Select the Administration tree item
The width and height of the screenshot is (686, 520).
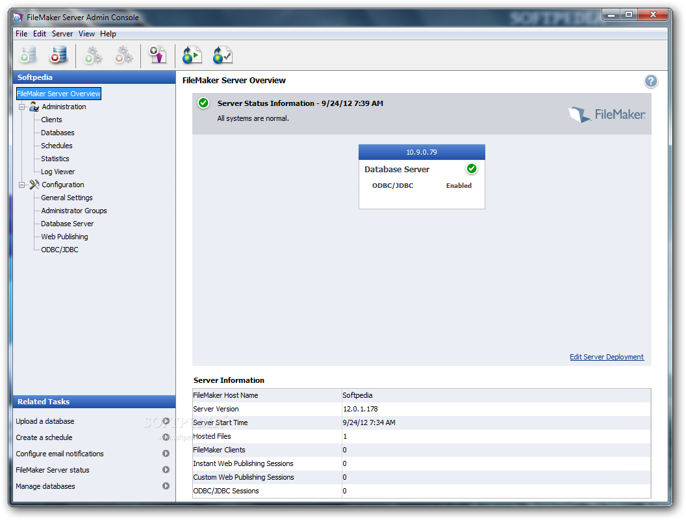[64, 107]
